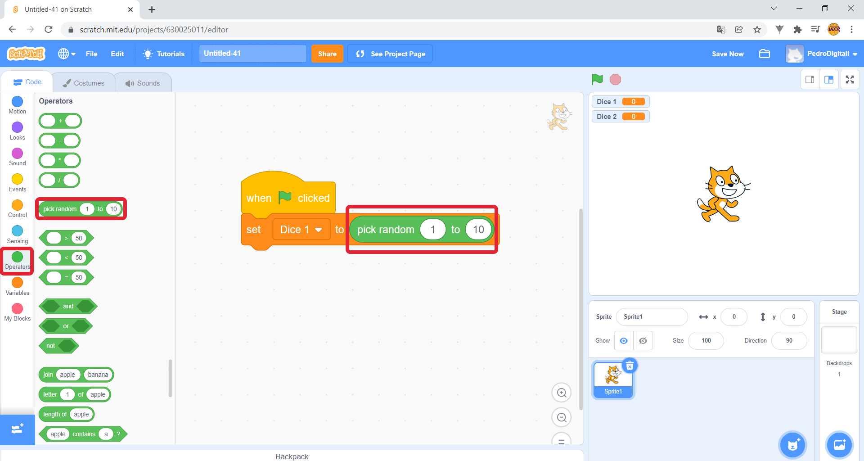
Task: Click the project title field Untitled-41
Action: coord(252,54)
